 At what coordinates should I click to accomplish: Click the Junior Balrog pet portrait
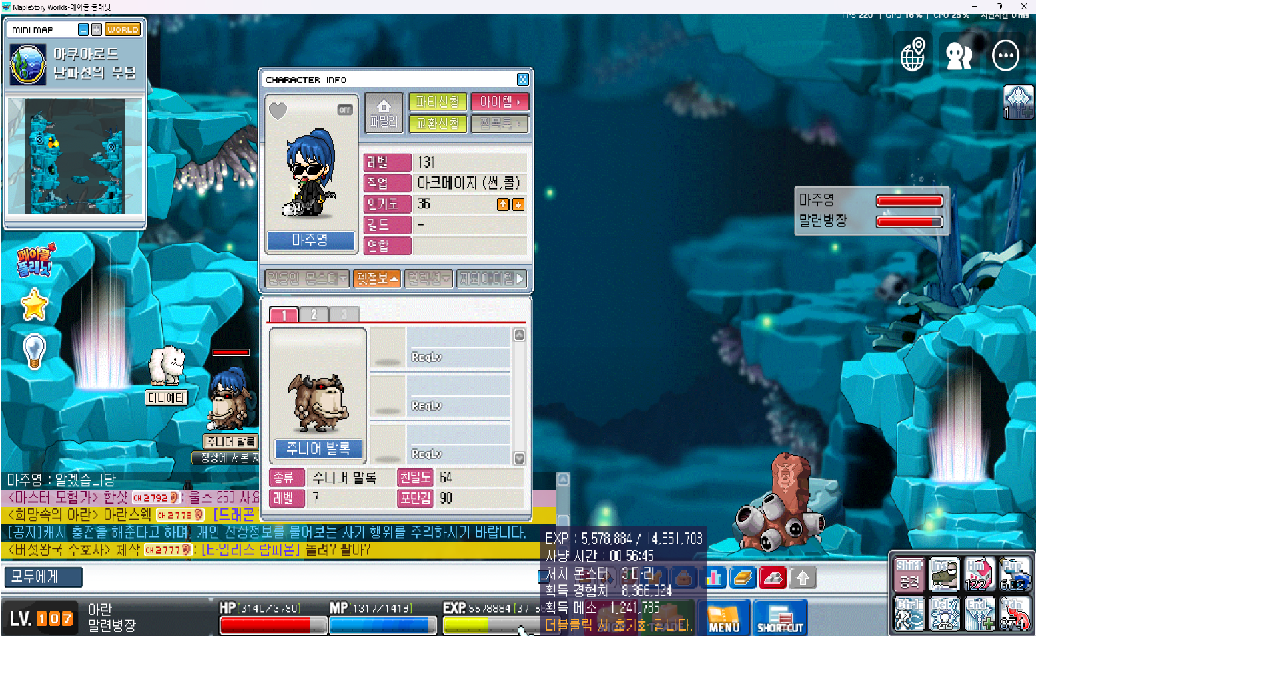(318, 403)
